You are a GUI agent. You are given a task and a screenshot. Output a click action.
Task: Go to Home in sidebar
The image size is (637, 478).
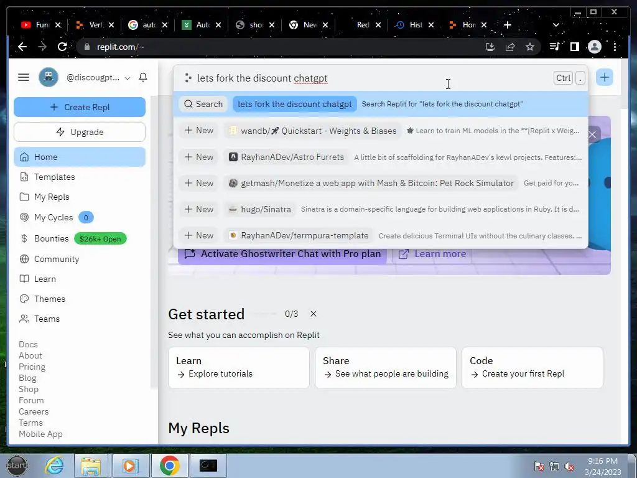click(x=80, y=157)
